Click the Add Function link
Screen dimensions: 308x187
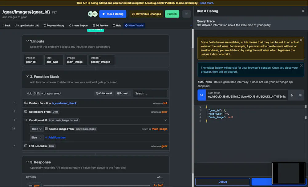click(x=55, y=137)
